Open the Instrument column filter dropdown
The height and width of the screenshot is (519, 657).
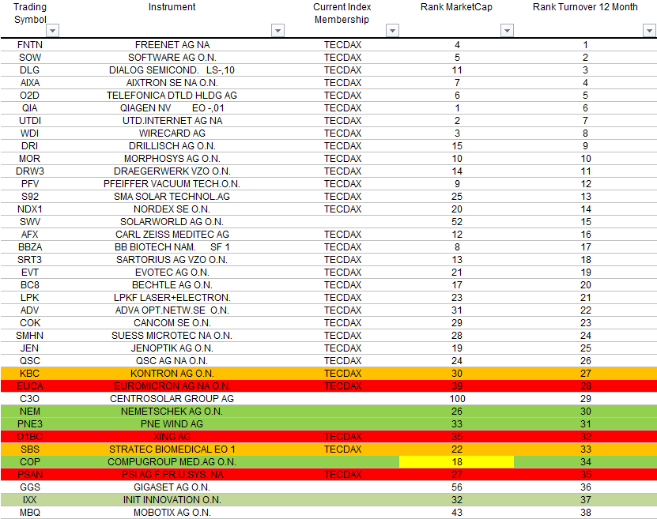pyautogui.click(x=278, y=31)
